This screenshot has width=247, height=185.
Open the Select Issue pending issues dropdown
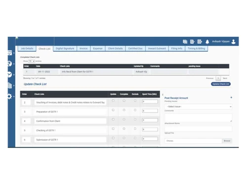pos(199,107)
